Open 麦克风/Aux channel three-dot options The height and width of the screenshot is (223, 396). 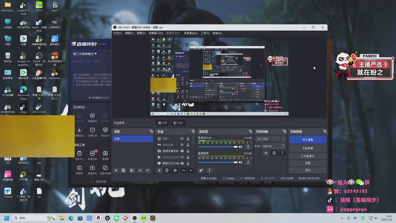(248, 147)
